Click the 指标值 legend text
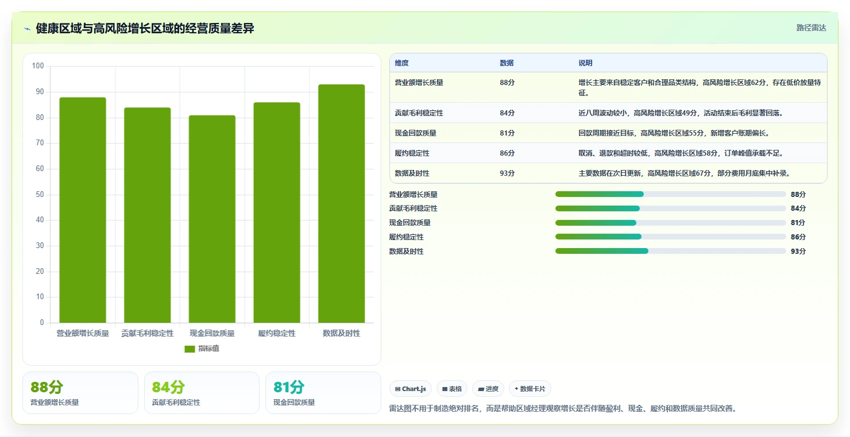 coord(208,349)
